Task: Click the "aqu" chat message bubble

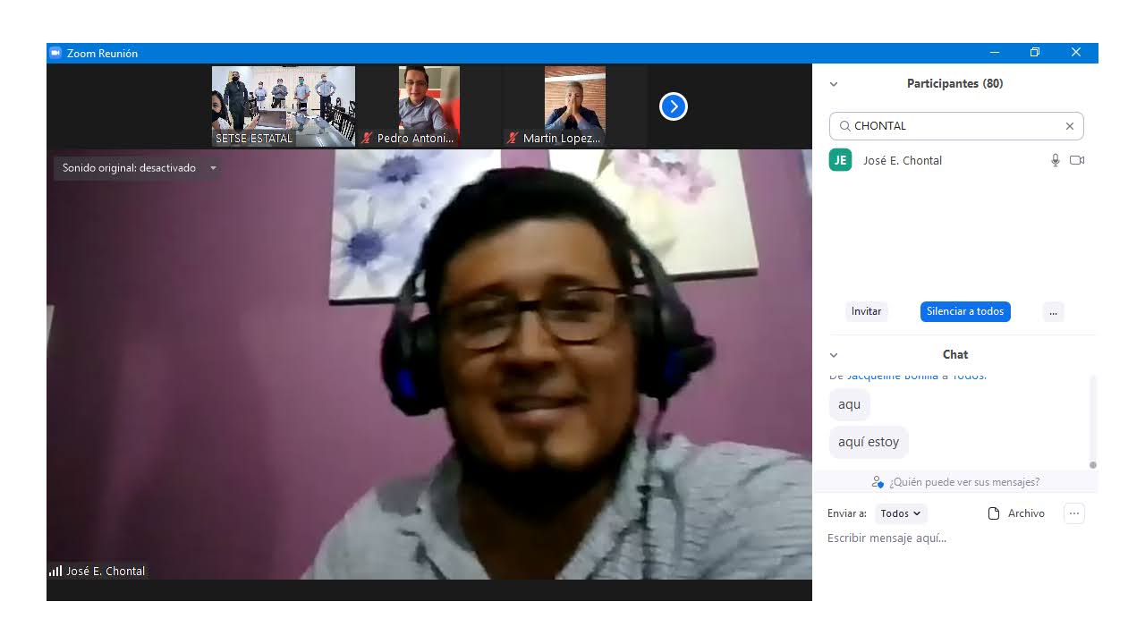Action: point(849,404)
